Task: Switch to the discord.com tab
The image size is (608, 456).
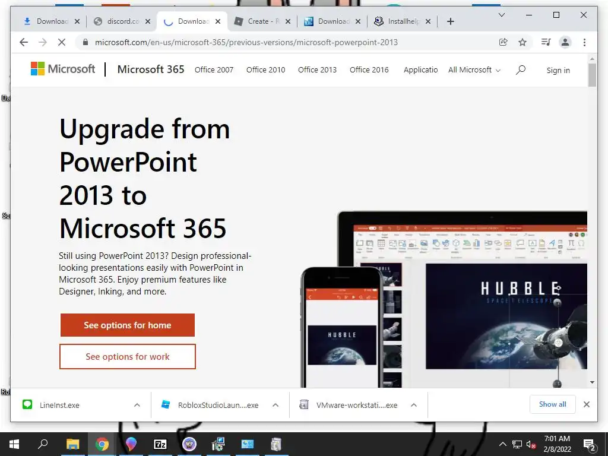Action: coord(118,21)
